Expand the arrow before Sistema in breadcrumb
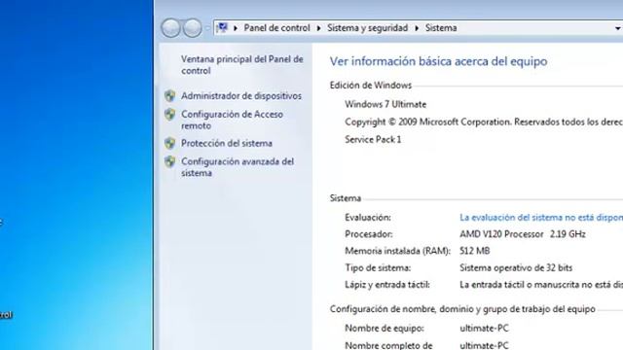623x350 pixels. (x=417, y=28)
